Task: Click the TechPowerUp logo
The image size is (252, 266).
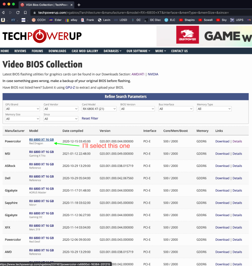Action: click(42, 36)
